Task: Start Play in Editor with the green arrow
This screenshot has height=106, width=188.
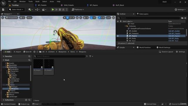Action: tap(53, 9)
